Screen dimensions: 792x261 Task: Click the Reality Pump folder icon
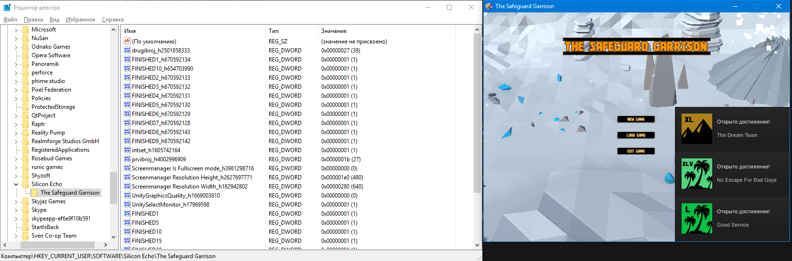pos(25,133)
